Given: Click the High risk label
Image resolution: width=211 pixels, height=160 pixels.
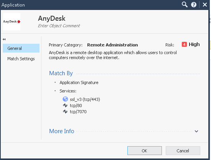Looking at the screenshot, I should (x=194, y=45).
